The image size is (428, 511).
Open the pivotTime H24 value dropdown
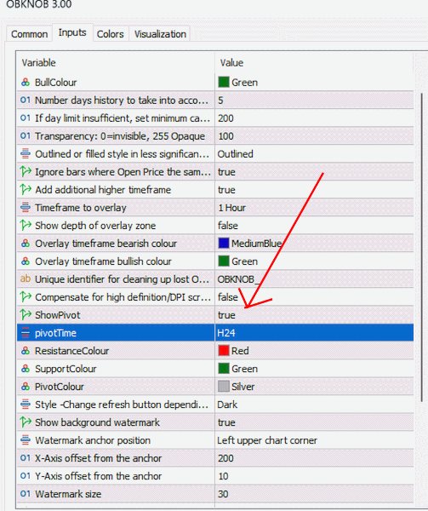tap(314, 333)
